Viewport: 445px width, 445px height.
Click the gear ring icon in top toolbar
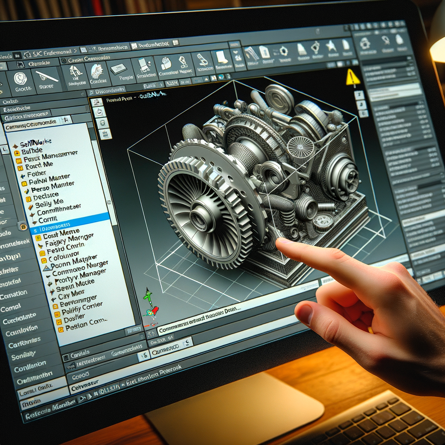[284, 51]
